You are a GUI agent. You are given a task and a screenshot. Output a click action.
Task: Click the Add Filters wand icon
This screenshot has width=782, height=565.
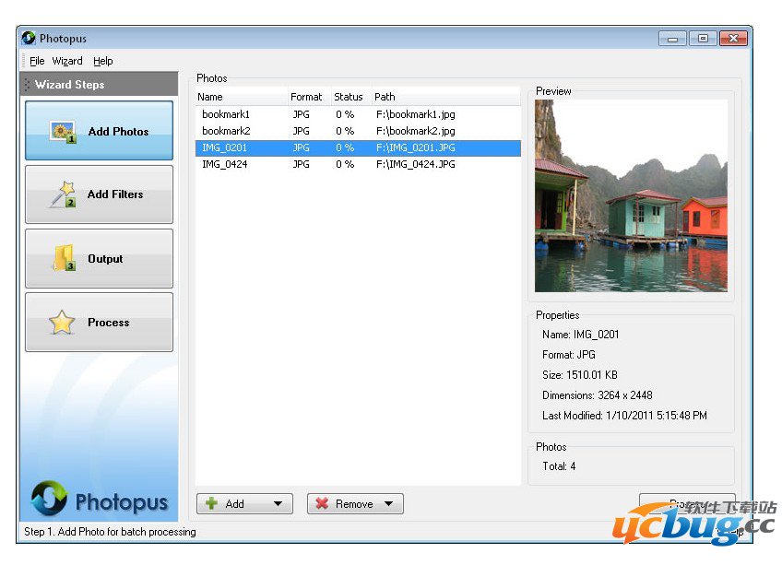tap(62, 194)
